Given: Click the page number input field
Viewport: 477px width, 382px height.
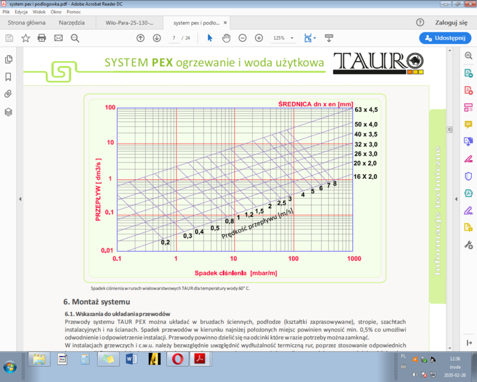Looking at the screenshot, I should 174,38.
